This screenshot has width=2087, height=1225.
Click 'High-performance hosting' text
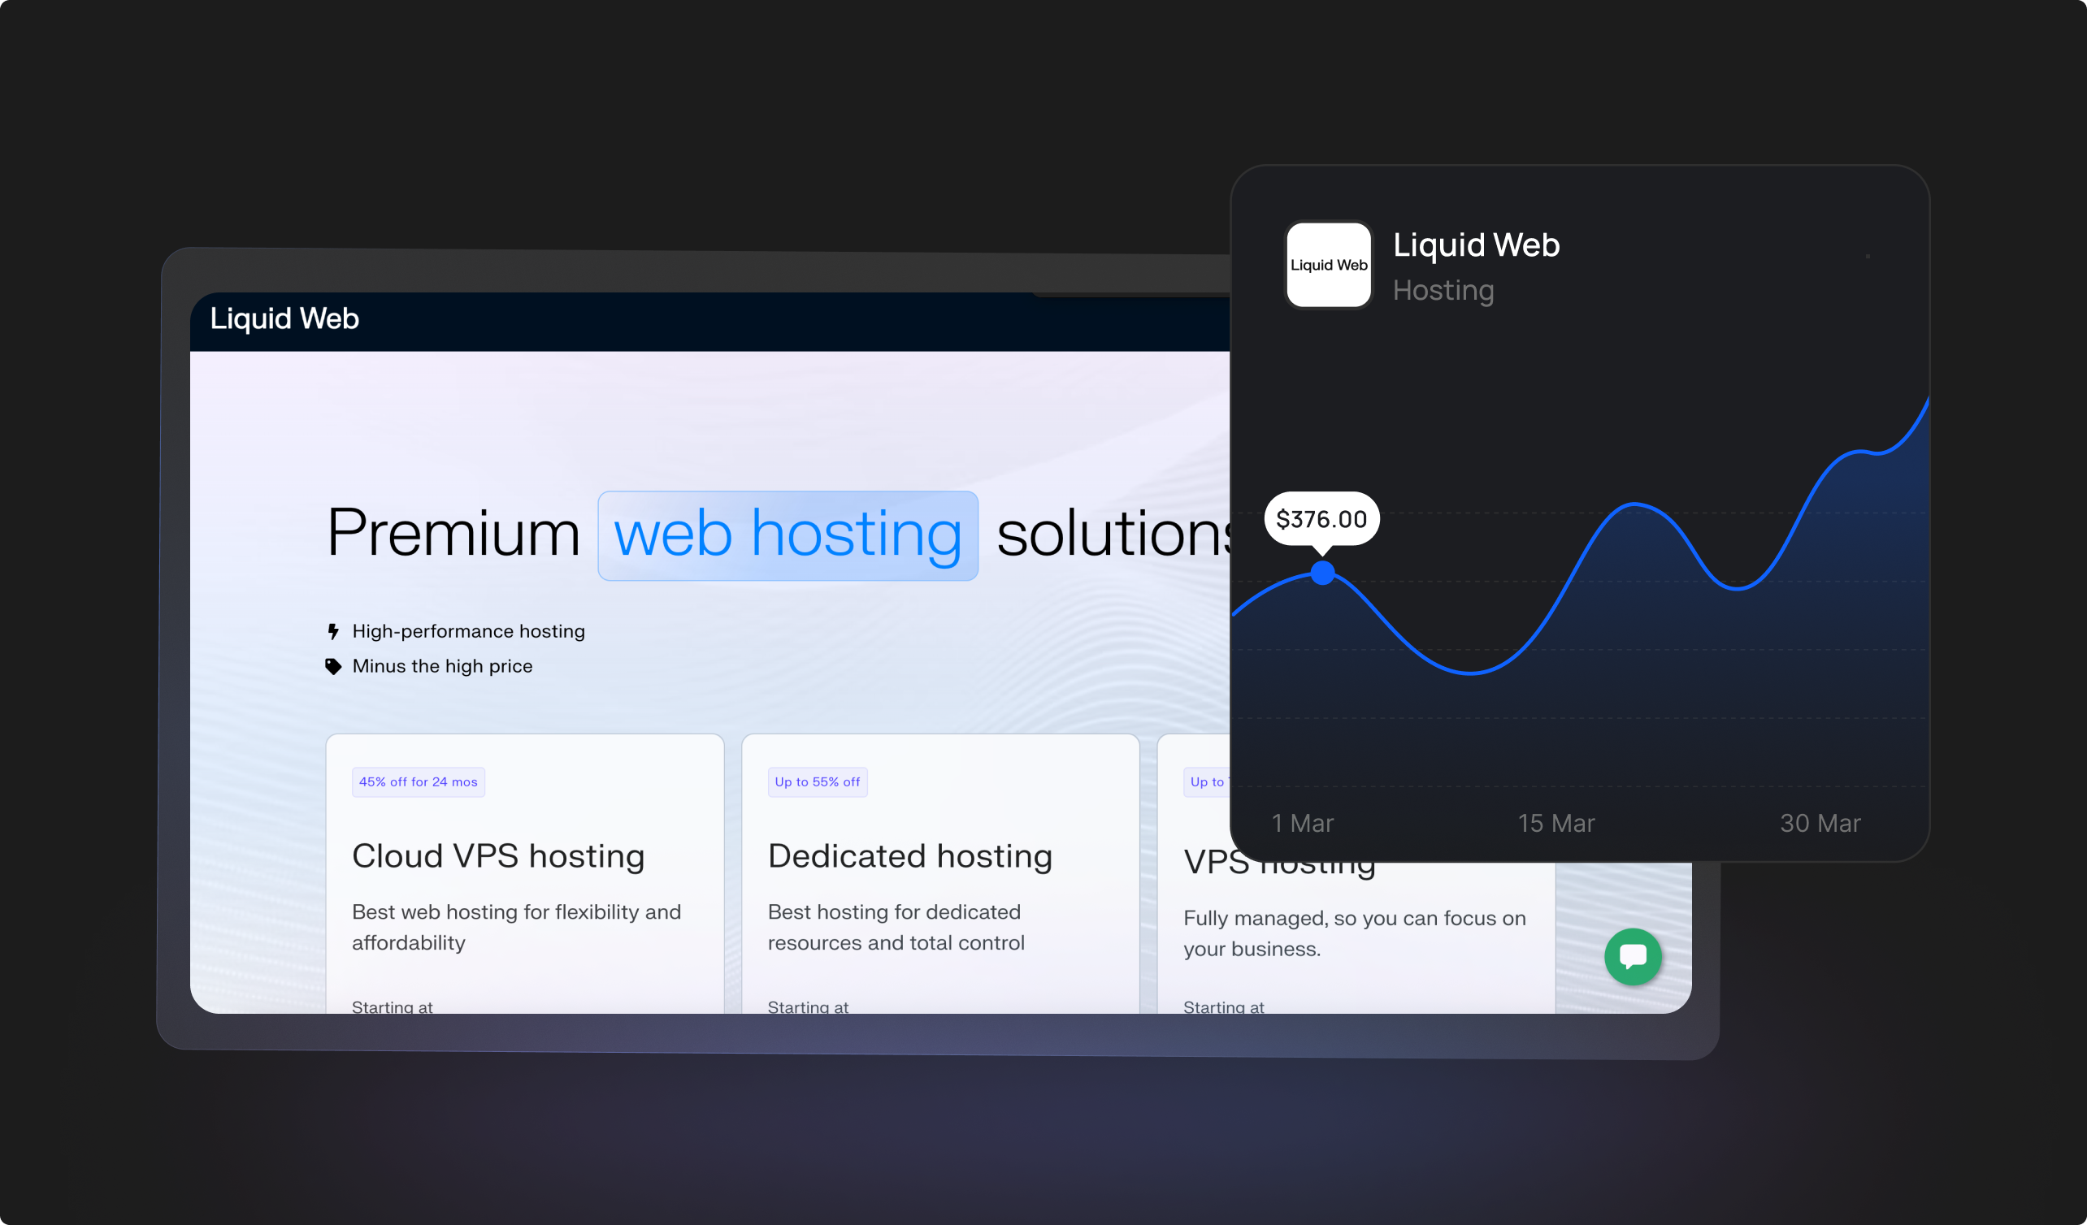(x=469, y=631)
